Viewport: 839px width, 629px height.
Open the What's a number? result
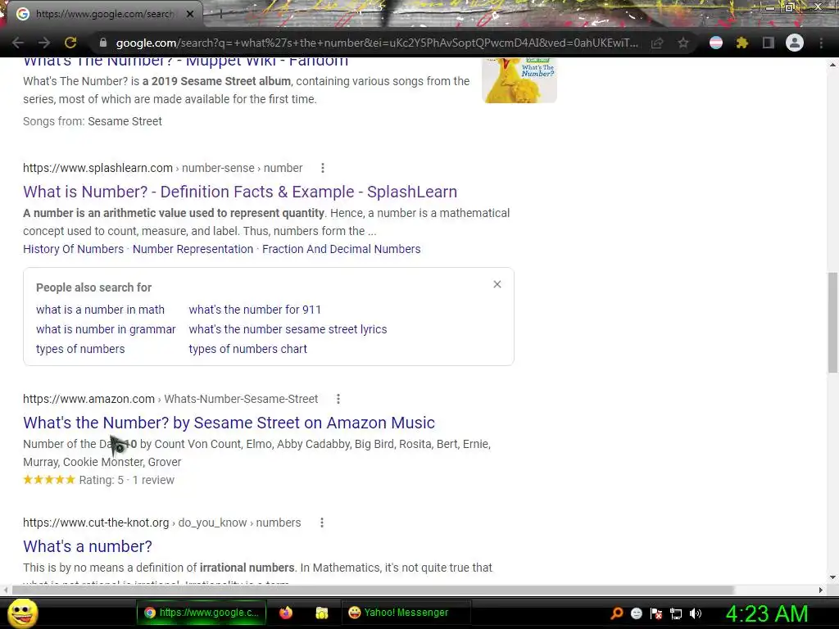88,546
